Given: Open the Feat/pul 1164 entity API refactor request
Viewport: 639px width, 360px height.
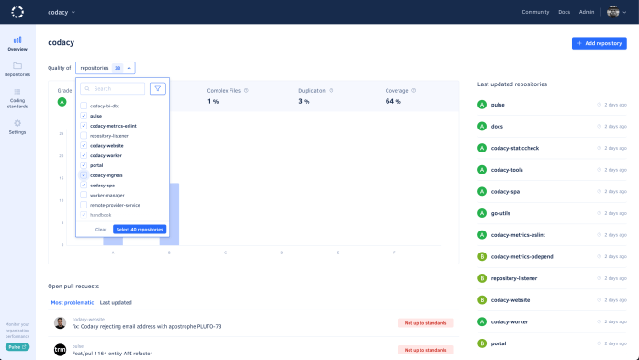Looking at the screenshot, I should [112, 354].
